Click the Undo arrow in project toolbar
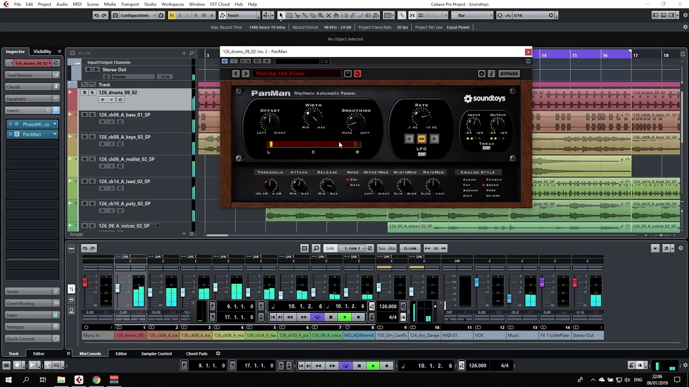 (96, 15)
